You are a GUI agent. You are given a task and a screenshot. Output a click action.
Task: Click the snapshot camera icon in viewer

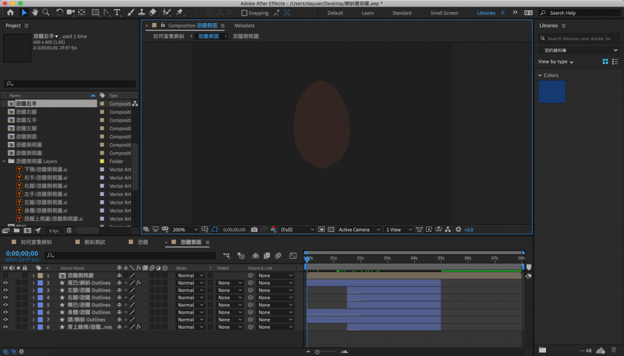coord(254,229)
